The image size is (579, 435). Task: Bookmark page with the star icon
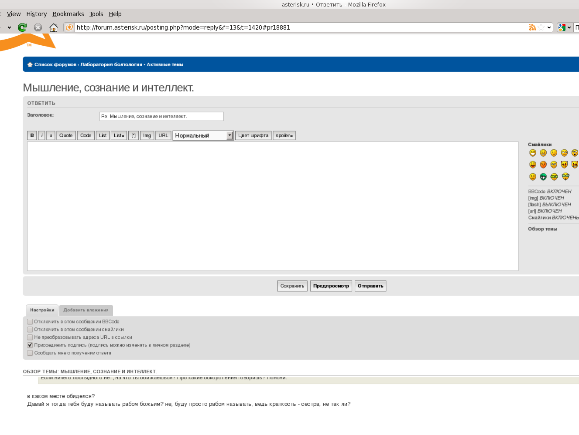[x=541, y=27]
